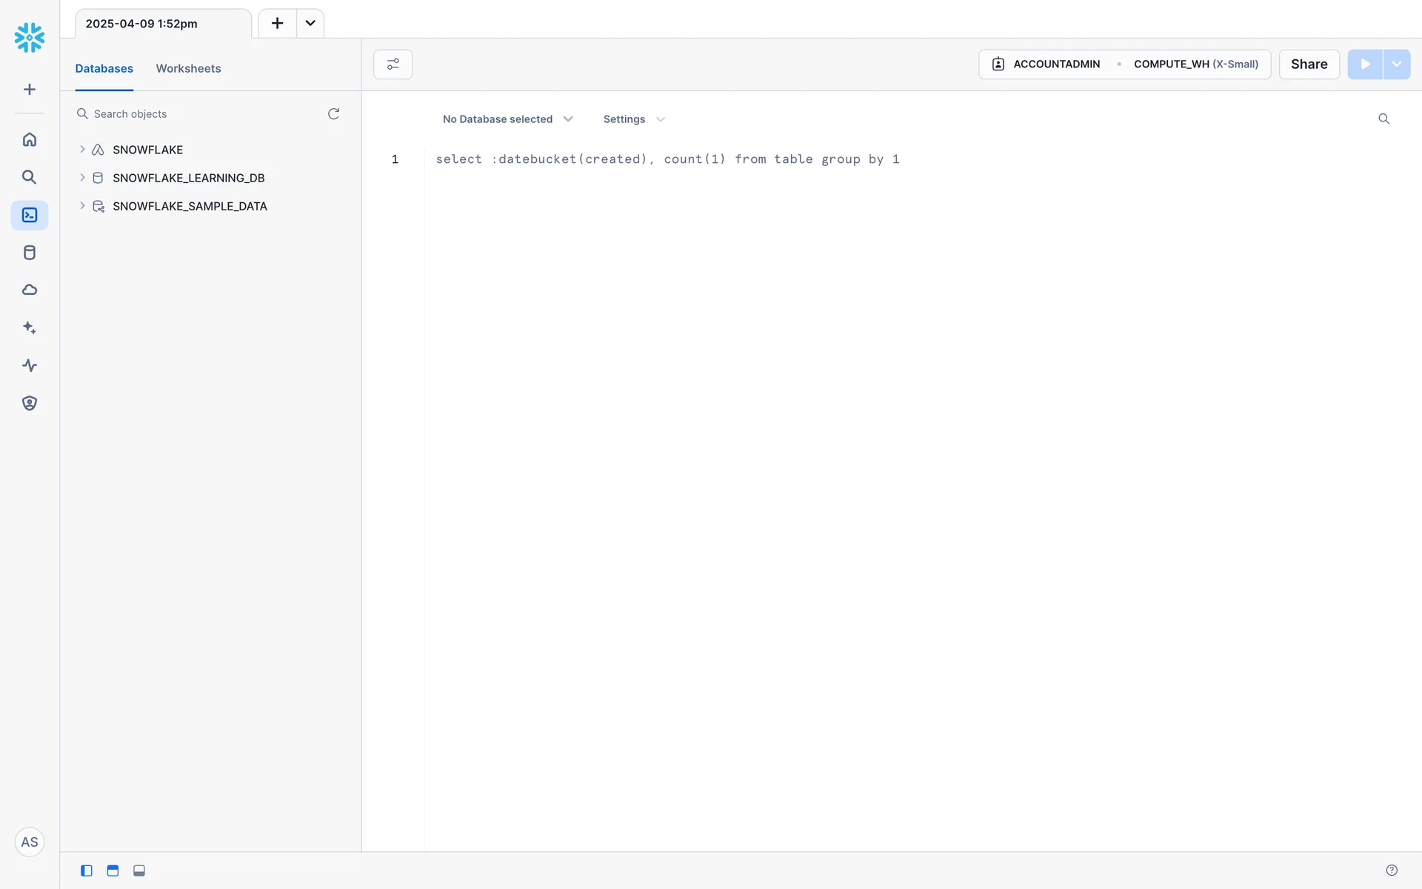Open the AI & ML sparkle icon
1422x889 pixels.
[30, 327]
